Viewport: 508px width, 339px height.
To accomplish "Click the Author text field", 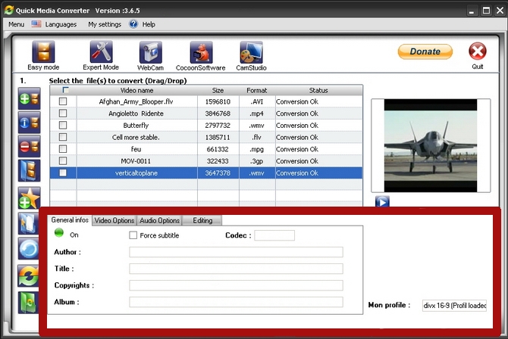I will click(x=236, y=252).
